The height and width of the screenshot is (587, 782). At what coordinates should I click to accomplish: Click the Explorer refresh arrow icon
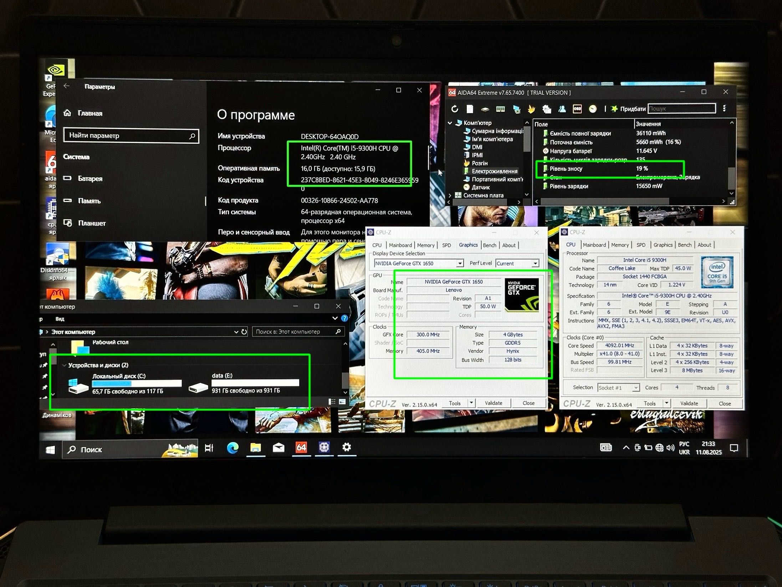(x=244, y=332)
